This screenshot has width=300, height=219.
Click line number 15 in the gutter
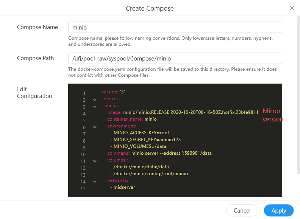[x=83, y=189]
